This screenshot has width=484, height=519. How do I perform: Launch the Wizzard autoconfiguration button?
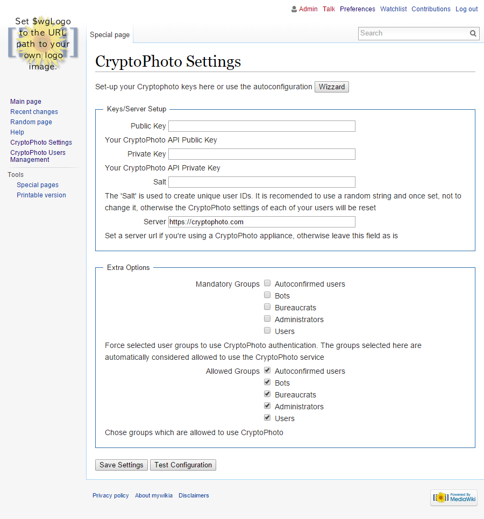click(x=332, y=87)
